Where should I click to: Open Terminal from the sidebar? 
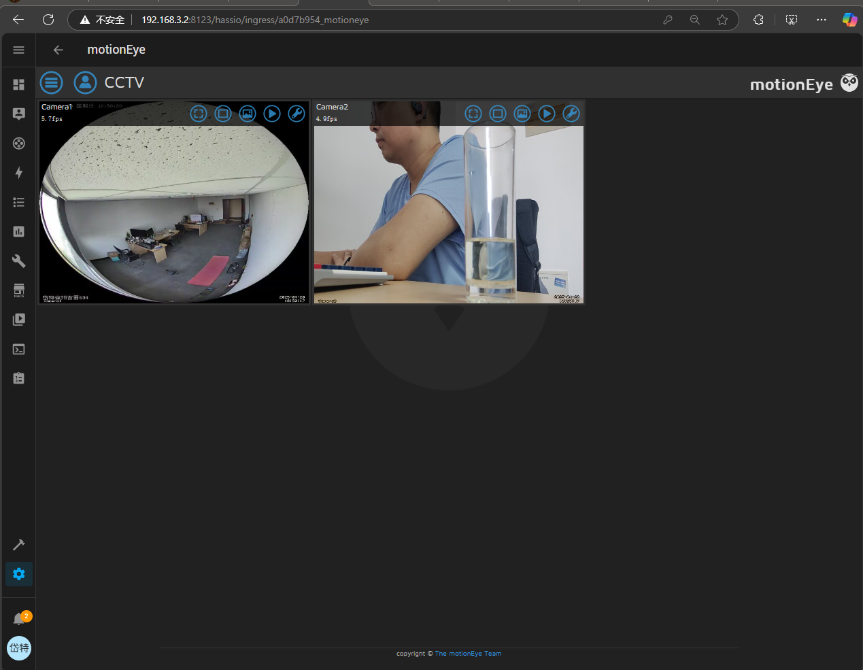[x=19, y=349]
